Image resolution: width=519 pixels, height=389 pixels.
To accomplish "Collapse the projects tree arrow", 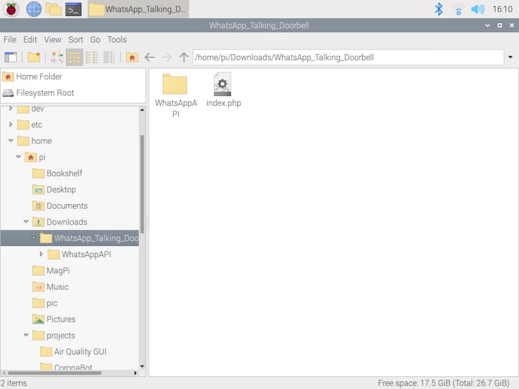I will coord(26,335).
